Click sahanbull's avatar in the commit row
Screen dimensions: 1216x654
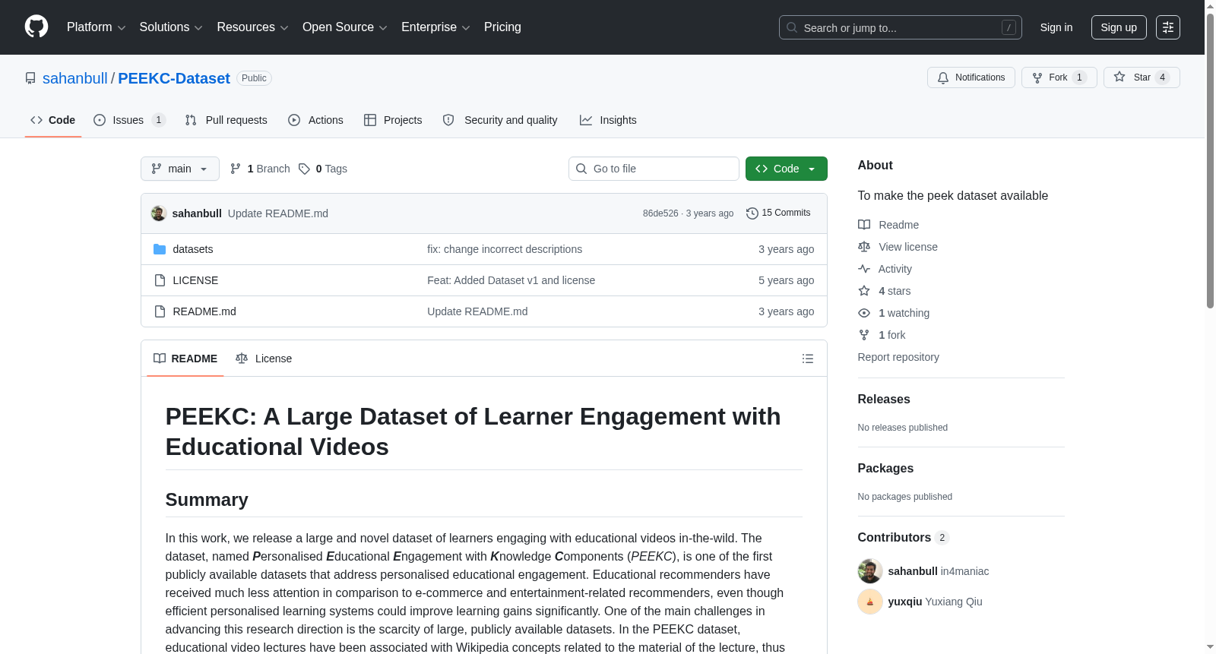159,213
